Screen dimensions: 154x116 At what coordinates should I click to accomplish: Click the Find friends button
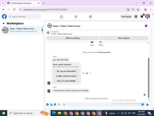pyautogui.click(x=126, y=17)
